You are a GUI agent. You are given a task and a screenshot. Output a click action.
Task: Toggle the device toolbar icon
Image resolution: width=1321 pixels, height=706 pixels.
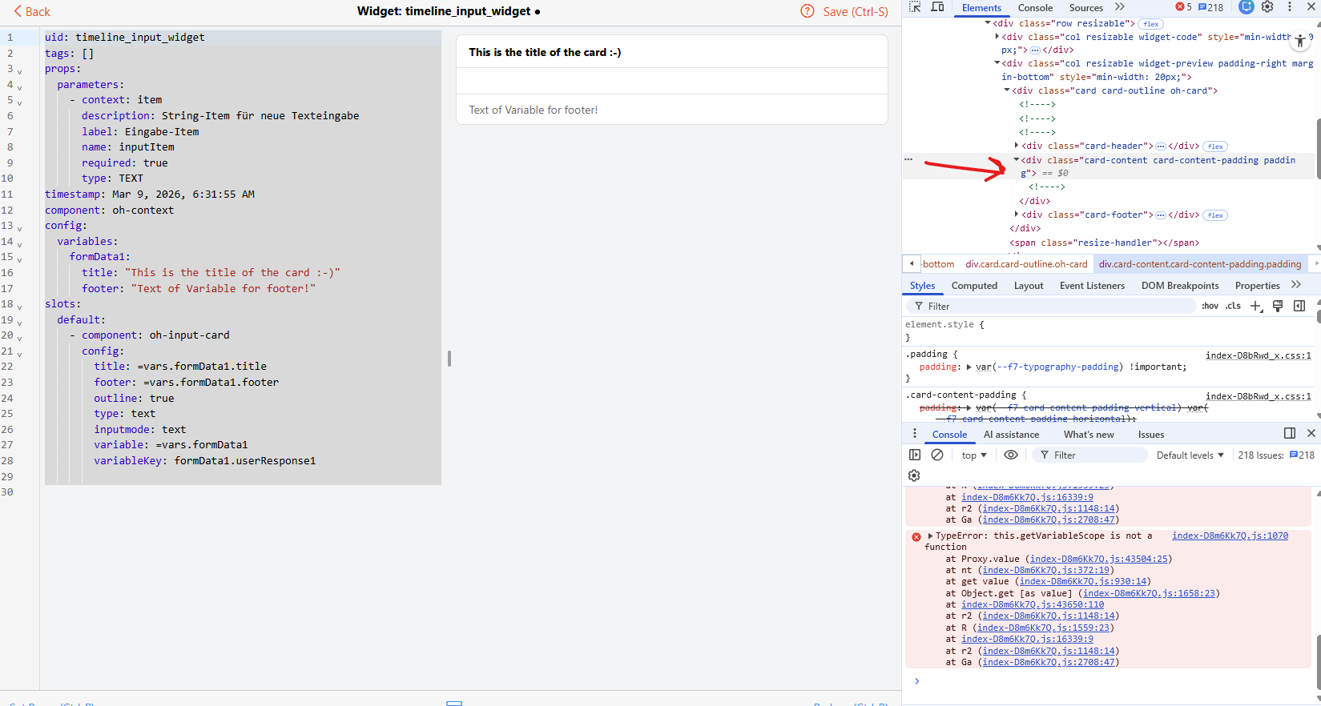937,7
